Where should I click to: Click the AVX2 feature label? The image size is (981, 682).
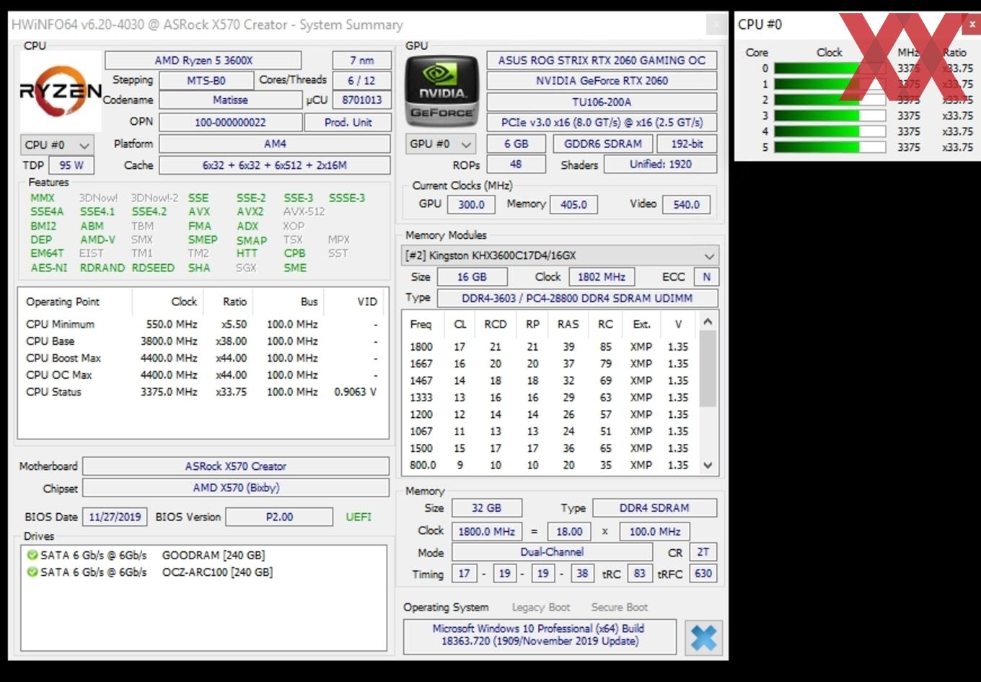click(x=250, y=211)
